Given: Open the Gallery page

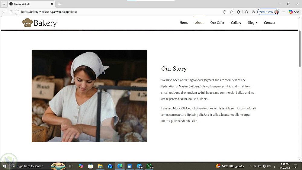Looking at the screenshot, I should [x=236, y=23].
